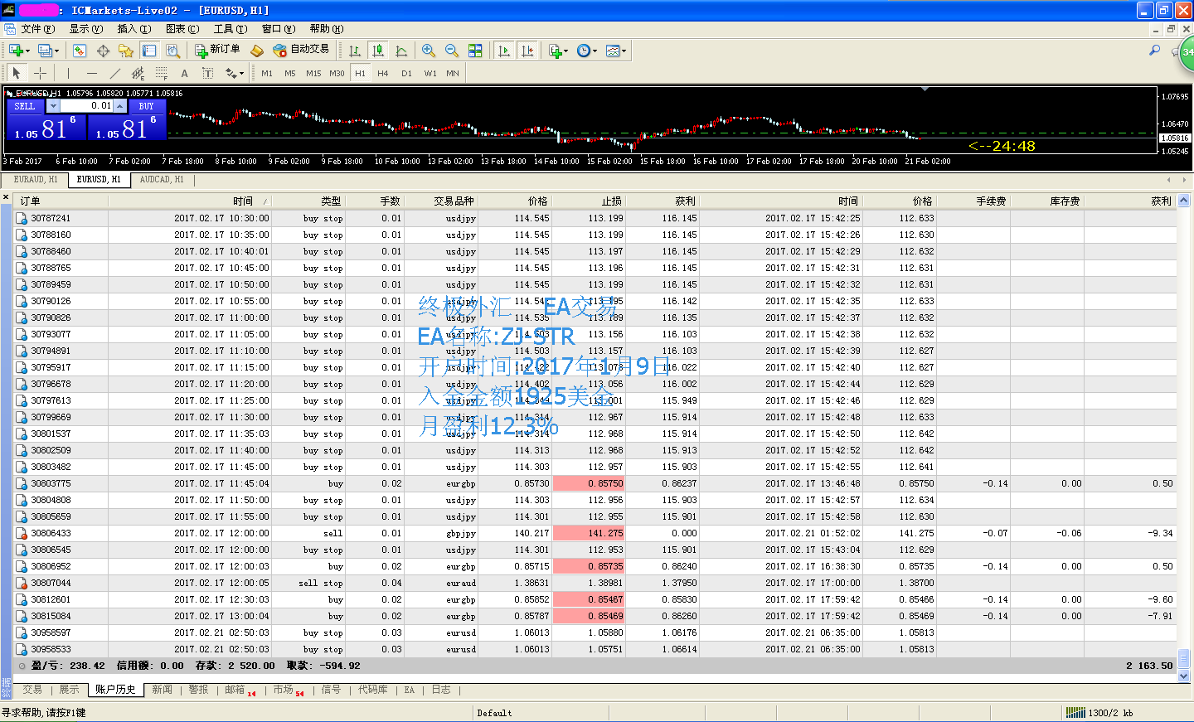Click the BUY button on chart
Screen dimensions: 1194x722
pyautogui.click(x=147, y=106)
